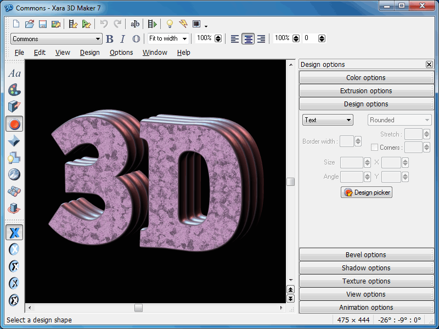The height and width of the screenshot is (329, 439).
Task: Click the animation frames toolbar icon
Action: tap(152, 24)
